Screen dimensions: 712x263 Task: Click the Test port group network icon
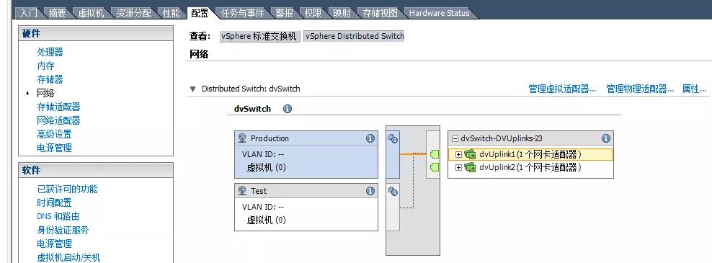point(242,191)
